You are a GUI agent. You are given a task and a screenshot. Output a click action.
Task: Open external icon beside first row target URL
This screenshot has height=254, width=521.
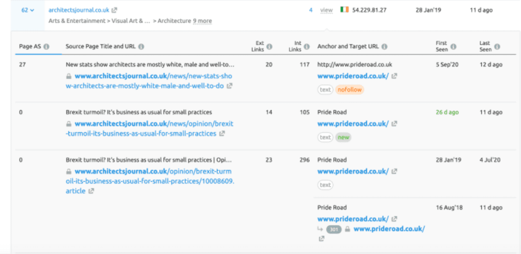pos(394,76)
